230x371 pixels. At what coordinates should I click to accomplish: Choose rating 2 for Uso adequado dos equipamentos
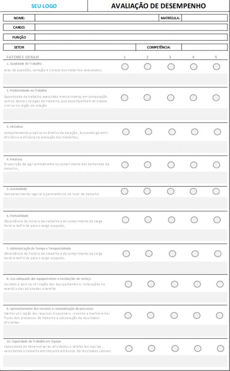pos(151,284)
